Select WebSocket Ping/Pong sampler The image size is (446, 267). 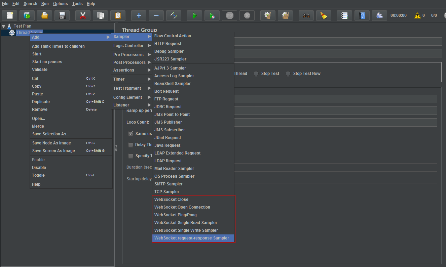(x=193, y=215)
